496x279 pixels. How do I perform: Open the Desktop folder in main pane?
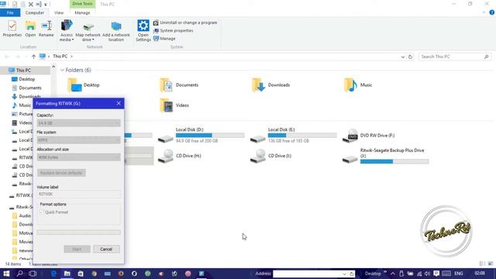tap(84, 85)
